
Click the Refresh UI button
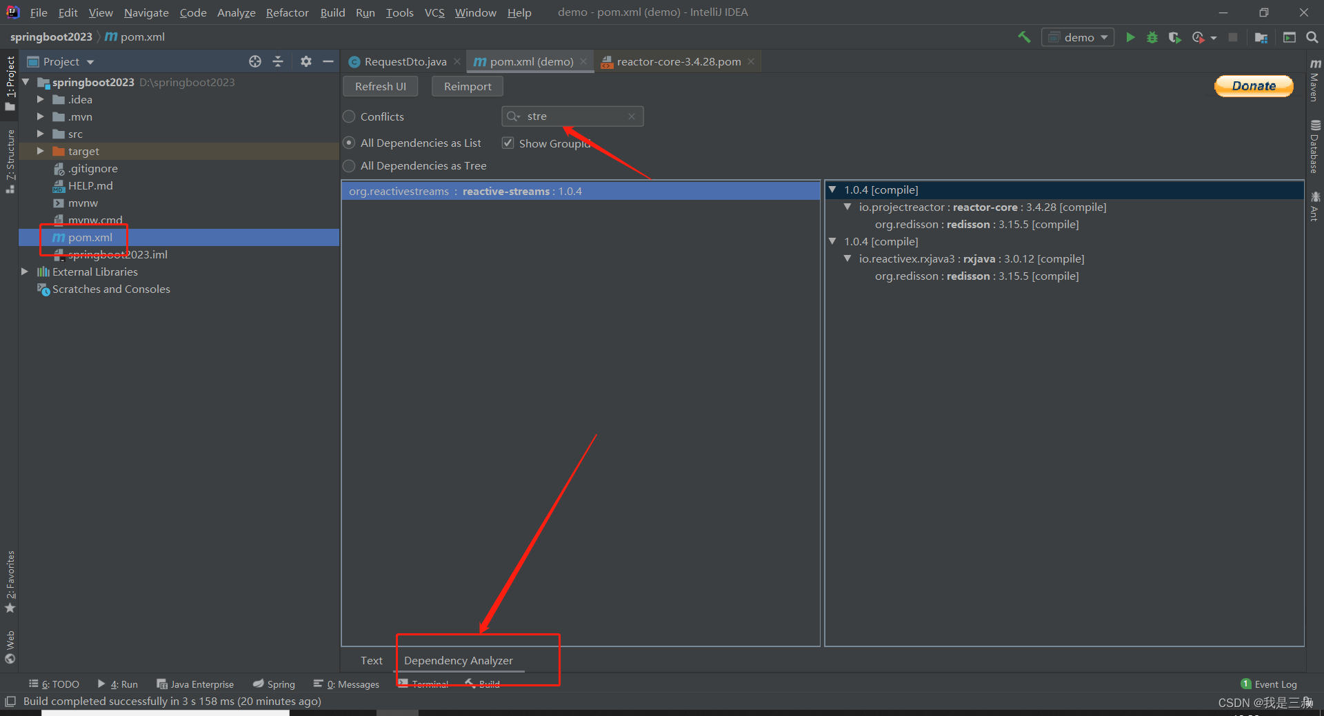click(381, 86)
